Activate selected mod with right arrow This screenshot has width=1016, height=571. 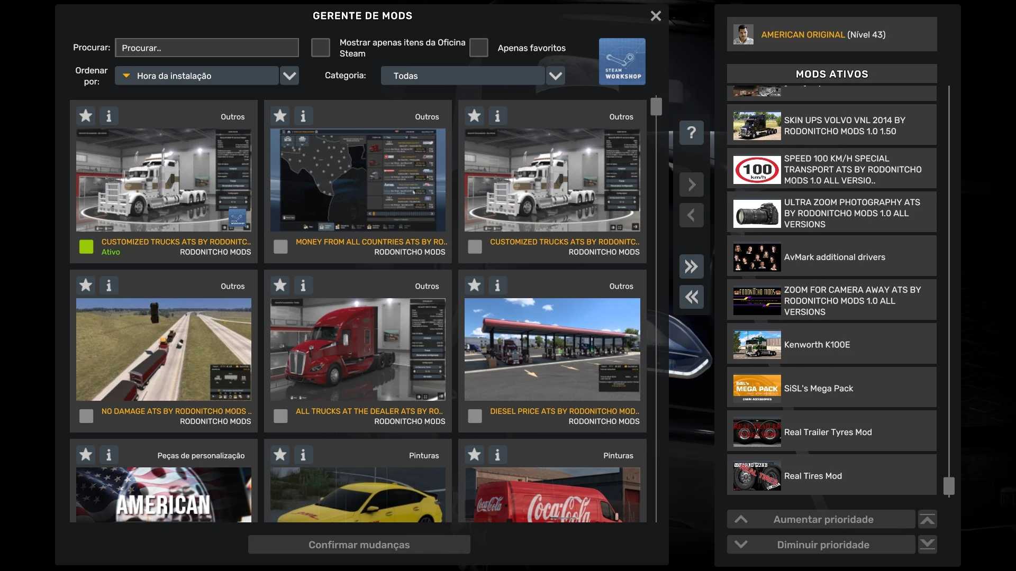coord(691,185)
